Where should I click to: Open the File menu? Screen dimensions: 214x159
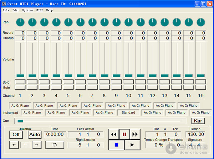click(6, 10)
